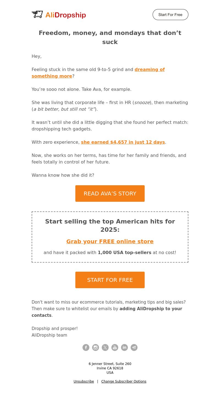Open Change Subscriber Options link
Screen dimensions: 220x398
(x=124, y=381)
